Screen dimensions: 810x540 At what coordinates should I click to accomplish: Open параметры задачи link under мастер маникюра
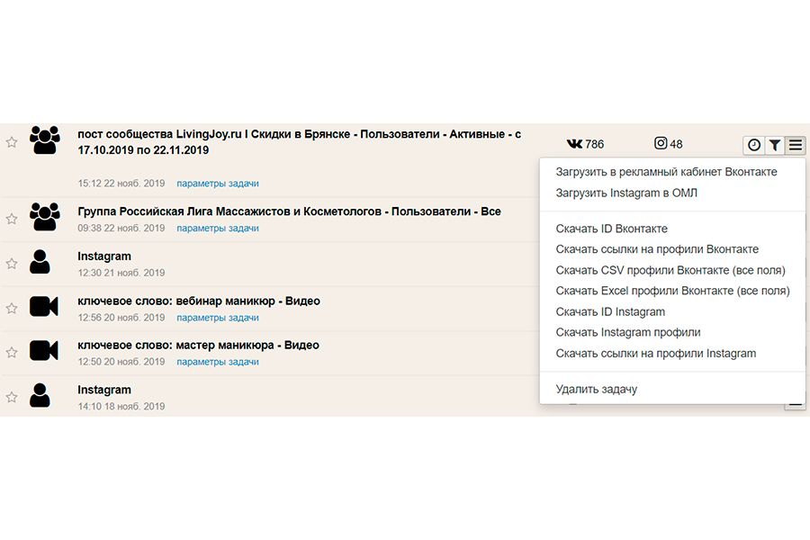[218, 362]
